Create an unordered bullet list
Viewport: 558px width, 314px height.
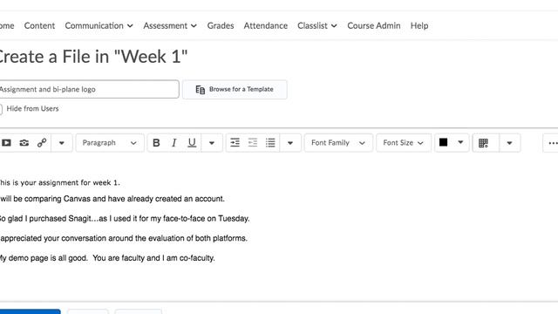pos(270,143)
